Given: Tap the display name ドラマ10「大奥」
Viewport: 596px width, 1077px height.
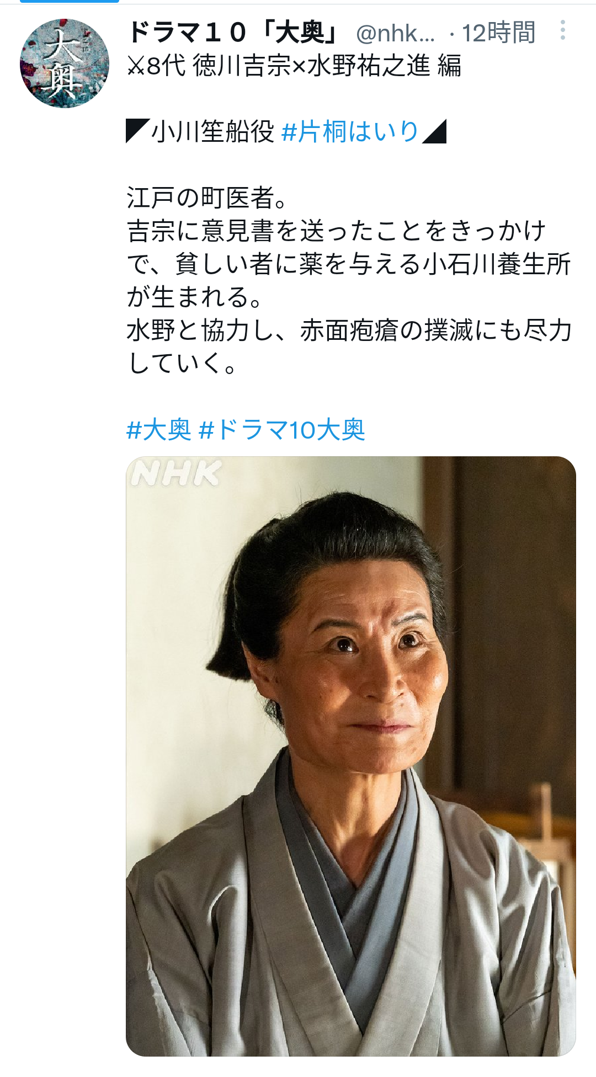Looking at the screenshot, I should 234,33.
